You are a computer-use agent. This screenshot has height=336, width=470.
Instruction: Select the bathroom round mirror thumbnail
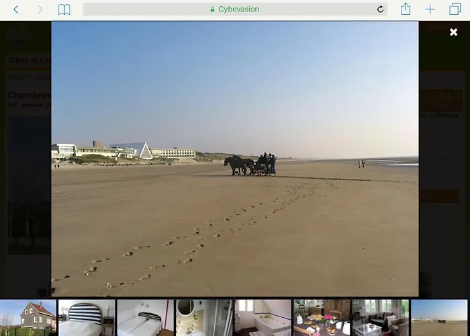(x=204, y=318)
